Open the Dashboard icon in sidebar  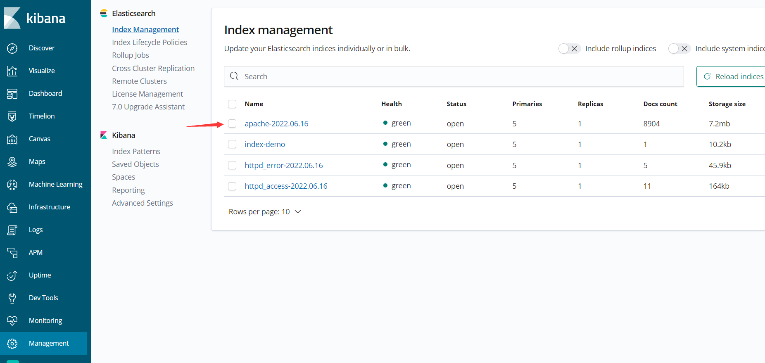point(12,94)
